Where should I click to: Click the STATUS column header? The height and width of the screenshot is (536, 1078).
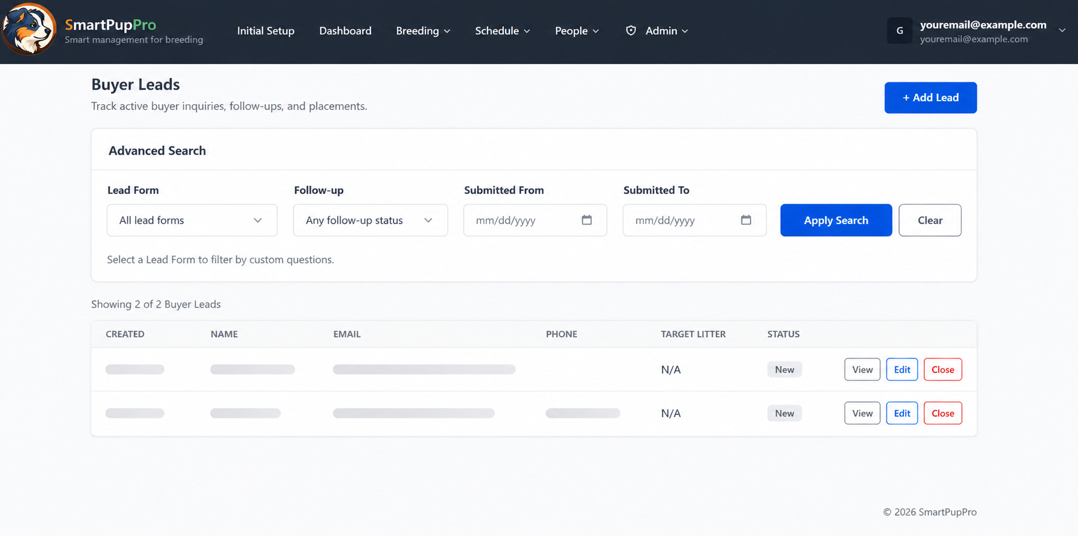point(783,334)
